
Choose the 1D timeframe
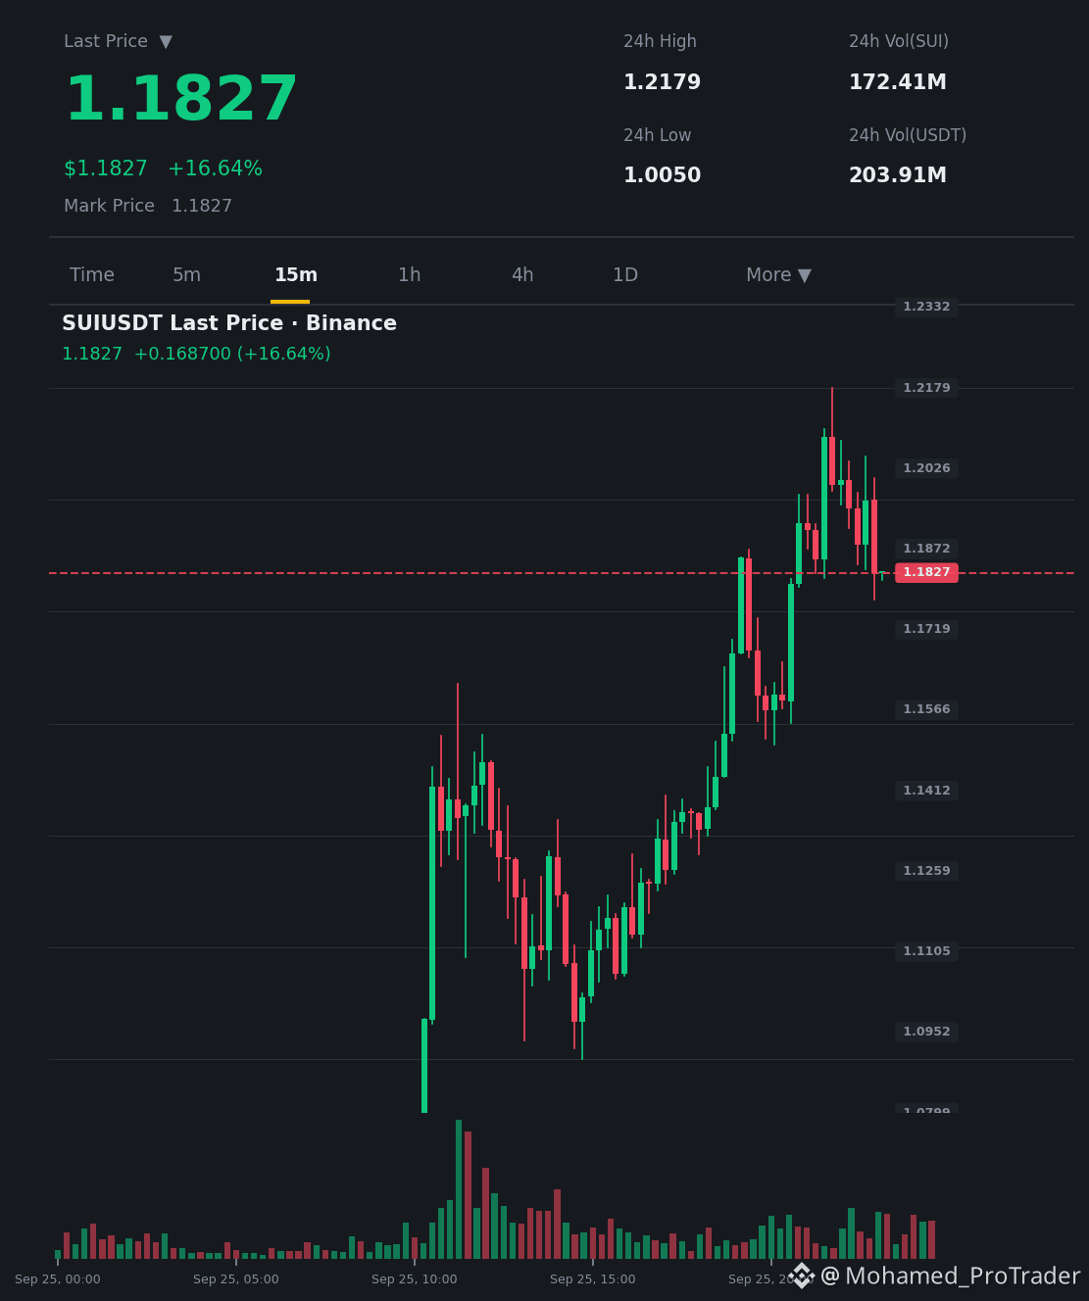[625, 275]
